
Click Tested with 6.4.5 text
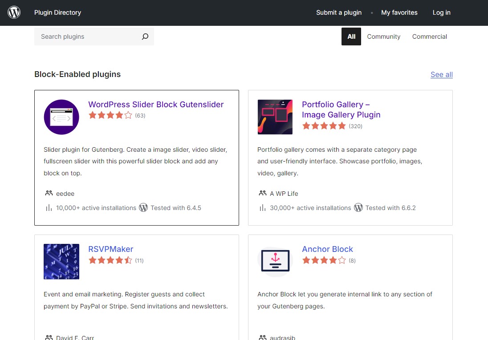(176, 208)
